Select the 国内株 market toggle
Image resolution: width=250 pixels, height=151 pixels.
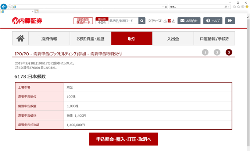pos(102,19)
